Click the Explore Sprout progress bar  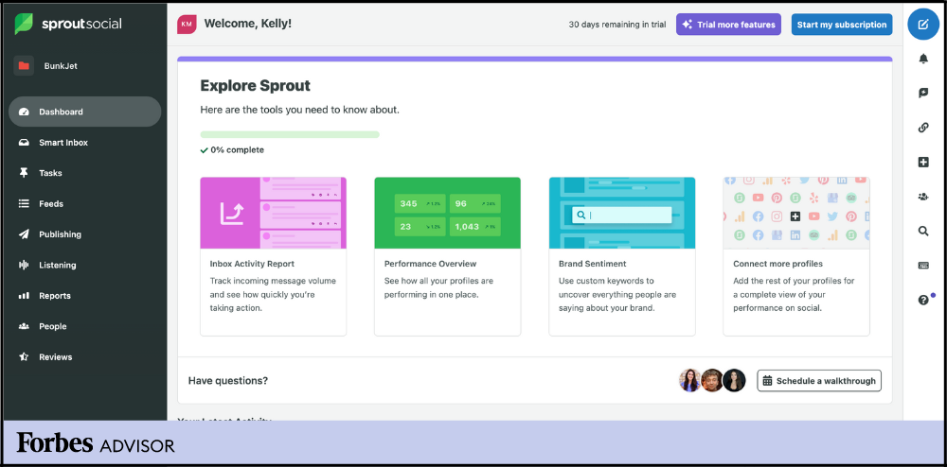click(289, 135)
